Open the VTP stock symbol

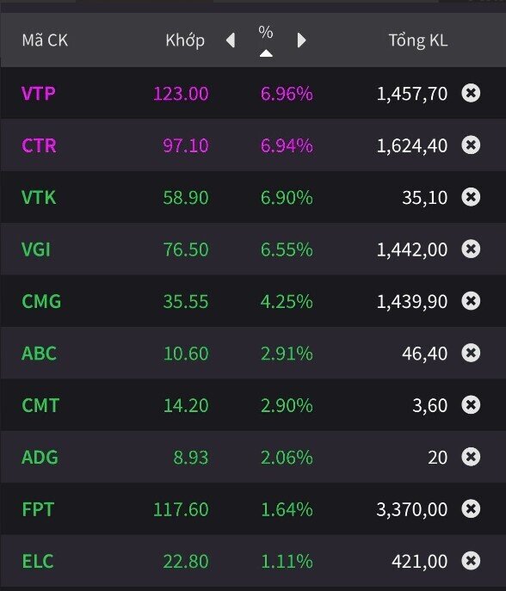[39, 93]
